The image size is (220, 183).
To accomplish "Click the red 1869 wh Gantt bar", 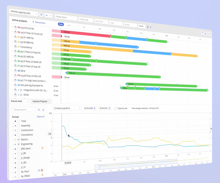I will (x=86, y=34).
